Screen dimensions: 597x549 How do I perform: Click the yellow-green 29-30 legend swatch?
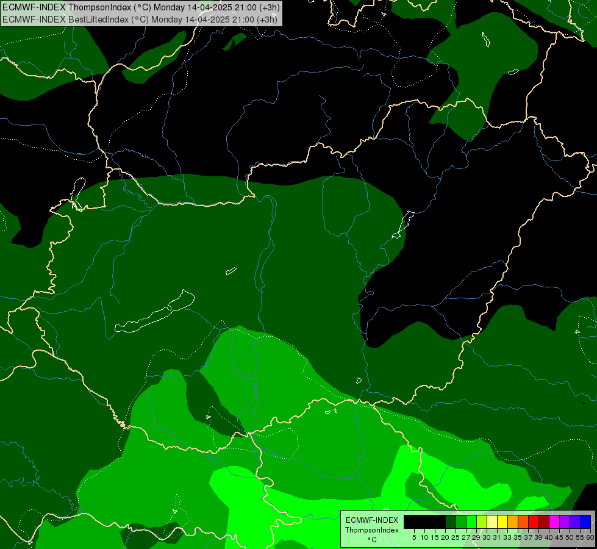tap(482, 522)
